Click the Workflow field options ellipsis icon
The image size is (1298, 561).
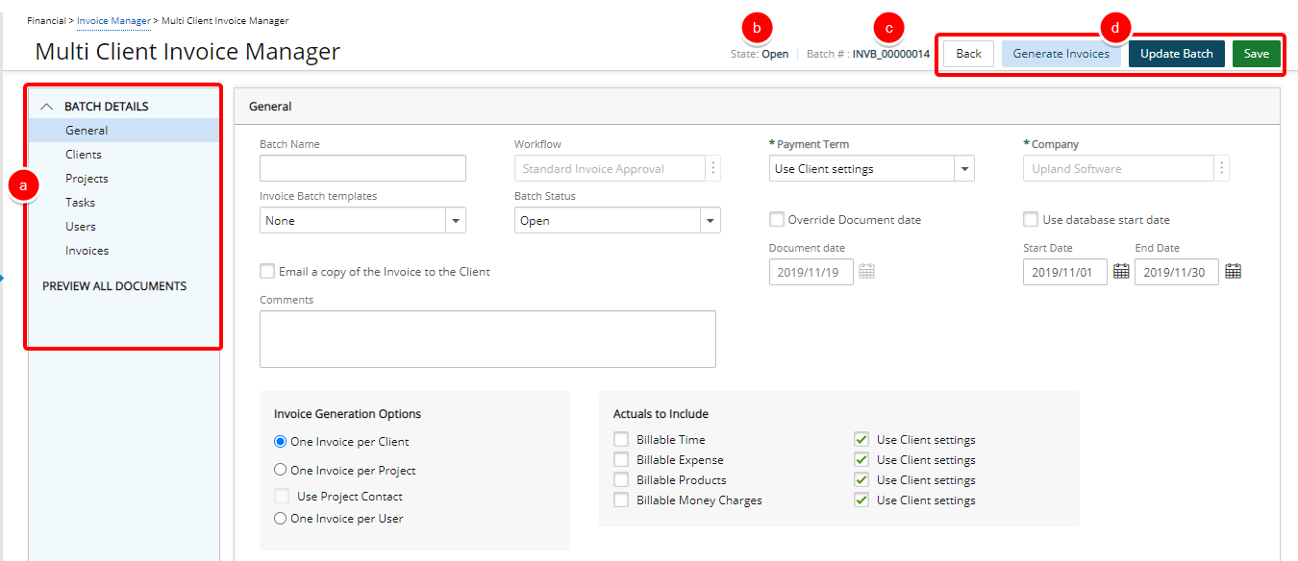pyautogui.click(x=712, y=169)
